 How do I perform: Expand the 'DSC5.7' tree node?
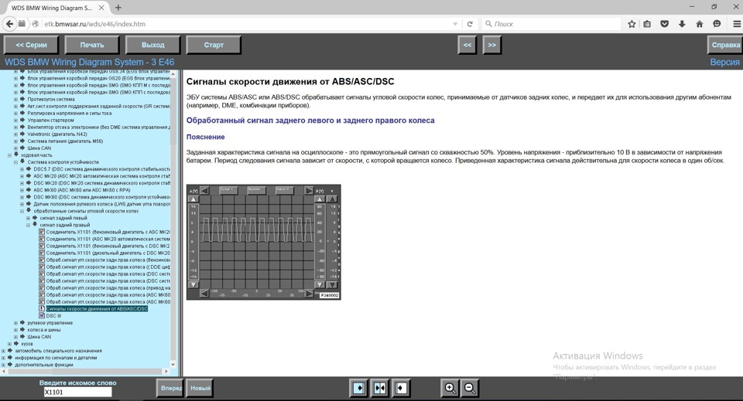coord(22,169)
